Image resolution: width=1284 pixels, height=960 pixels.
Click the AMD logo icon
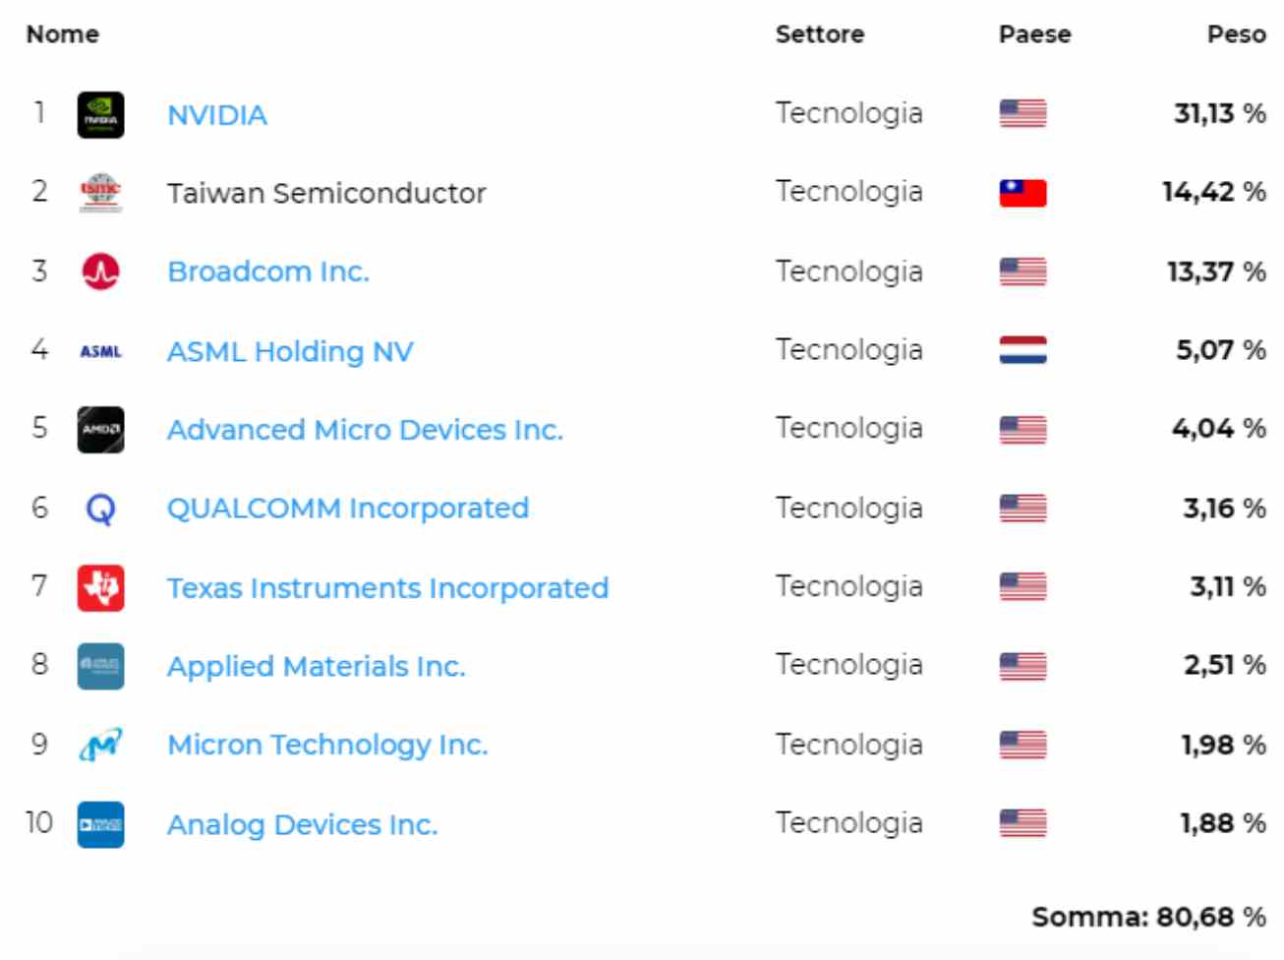click(x=100, y=430)
